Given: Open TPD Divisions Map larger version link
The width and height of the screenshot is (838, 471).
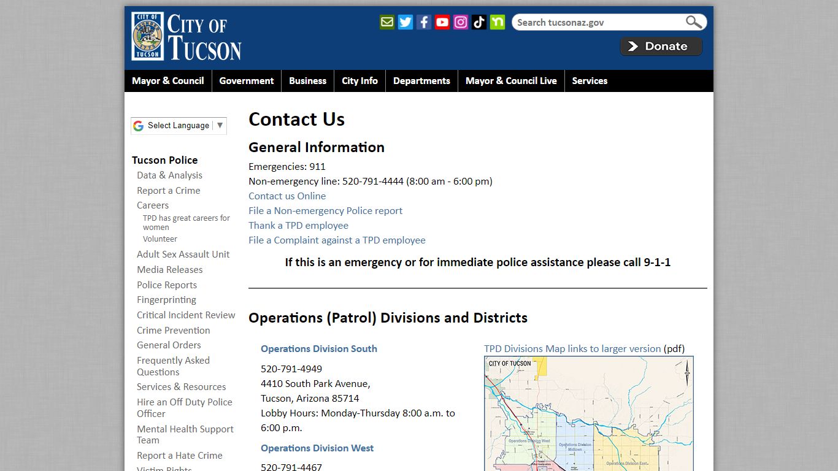Looking at the screenshot, I should [x=572, y=349].
